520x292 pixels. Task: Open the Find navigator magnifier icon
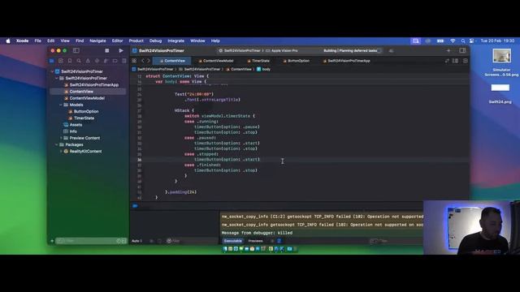click(79, 61)
